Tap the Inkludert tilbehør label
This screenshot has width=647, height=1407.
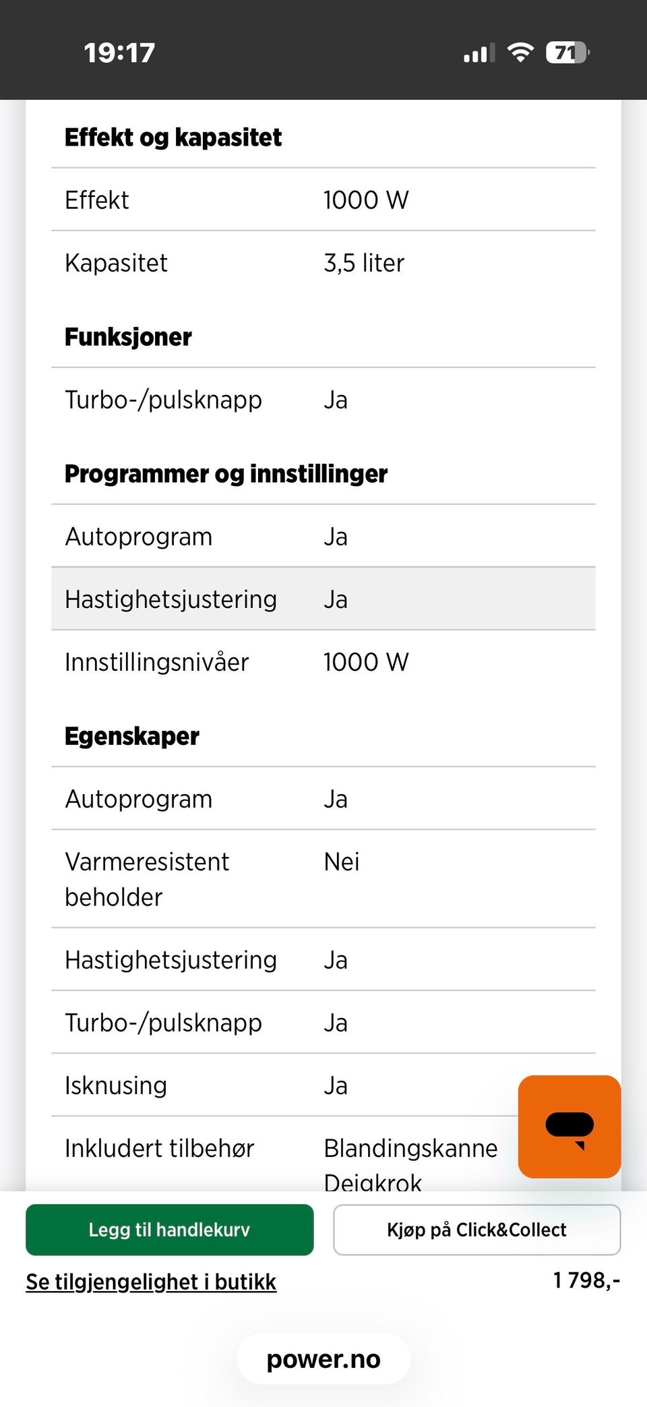159,1148
